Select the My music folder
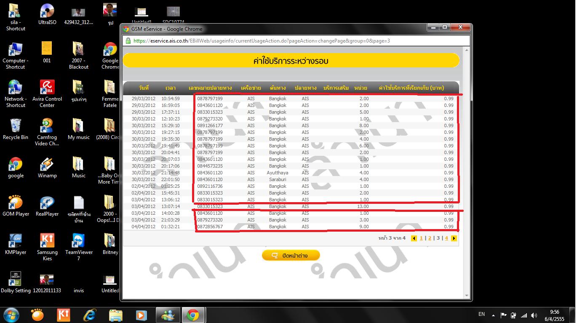Screen dimensions: 577x323 [x=79, y=129]
